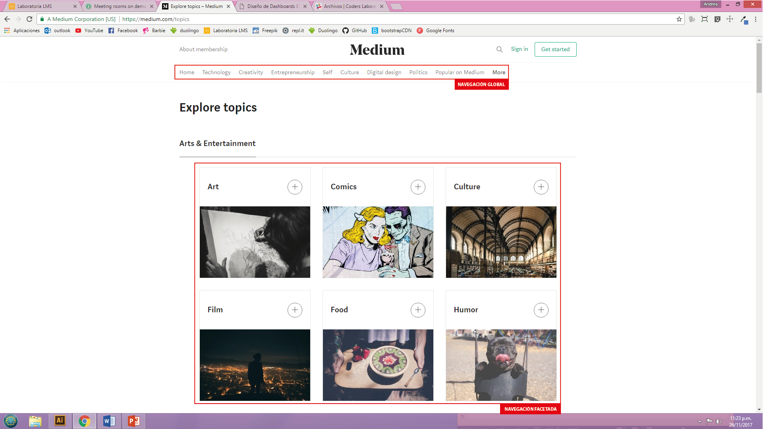
Task: Follow the Art topic plus button
Action: (295, 187)
